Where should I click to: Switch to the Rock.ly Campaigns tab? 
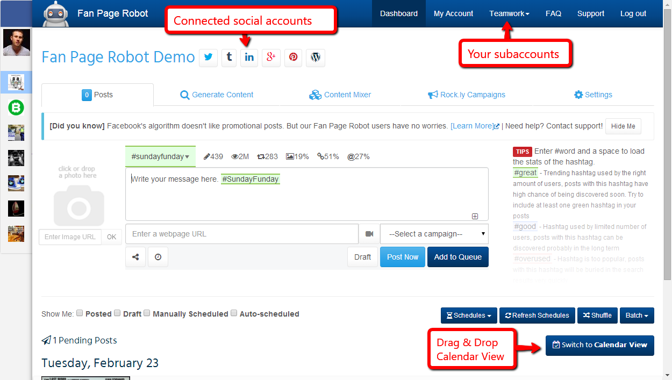467,95
